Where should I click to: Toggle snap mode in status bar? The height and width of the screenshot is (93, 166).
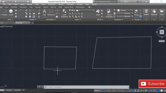(105, 91)
